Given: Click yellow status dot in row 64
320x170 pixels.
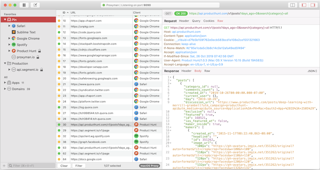Looking at the screenshot, I should pos(59,159).
